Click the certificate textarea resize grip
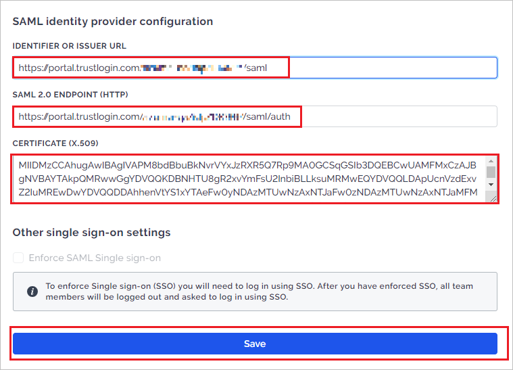 coord(493,198)
